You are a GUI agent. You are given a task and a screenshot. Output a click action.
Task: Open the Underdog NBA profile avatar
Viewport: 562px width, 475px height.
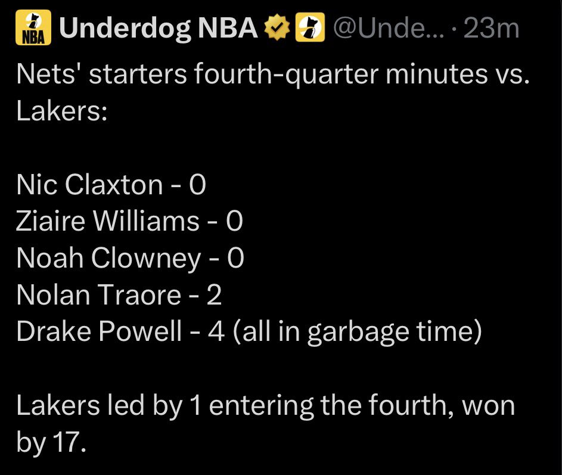point(33,29)
